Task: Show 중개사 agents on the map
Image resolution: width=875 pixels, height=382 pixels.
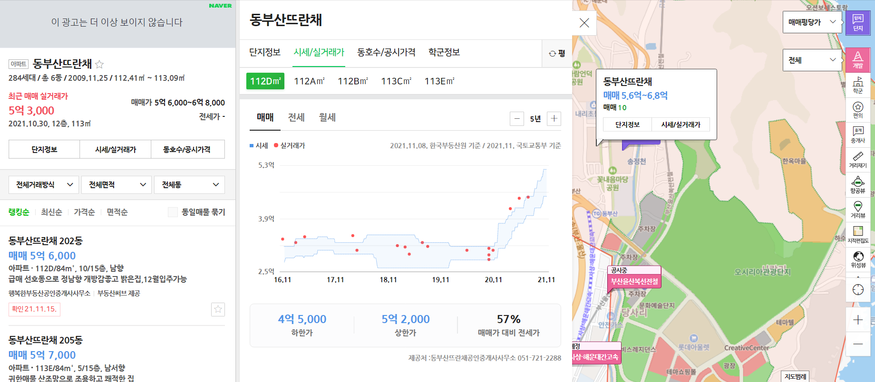Action: [x=858, y=135]
